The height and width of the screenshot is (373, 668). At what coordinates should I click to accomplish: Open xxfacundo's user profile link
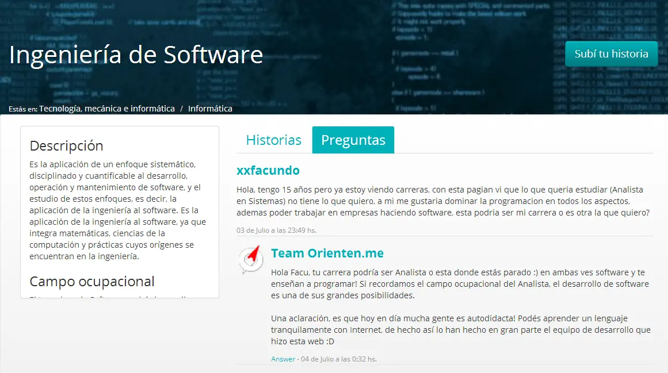[x=268, y=170]
